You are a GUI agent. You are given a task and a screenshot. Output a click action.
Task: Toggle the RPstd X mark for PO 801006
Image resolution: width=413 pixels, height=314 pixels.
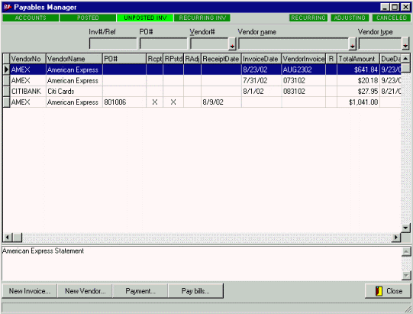(173, 102)
